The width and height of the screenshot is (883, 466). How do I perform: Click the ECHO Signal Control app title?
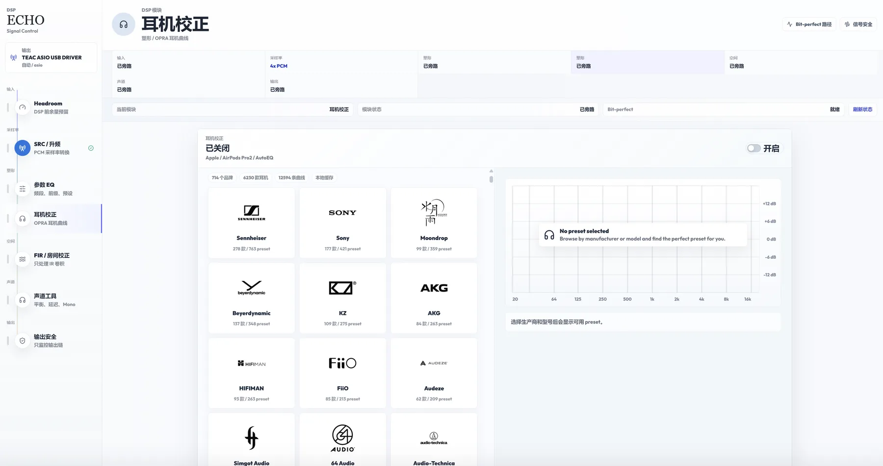tap(26, 21)
